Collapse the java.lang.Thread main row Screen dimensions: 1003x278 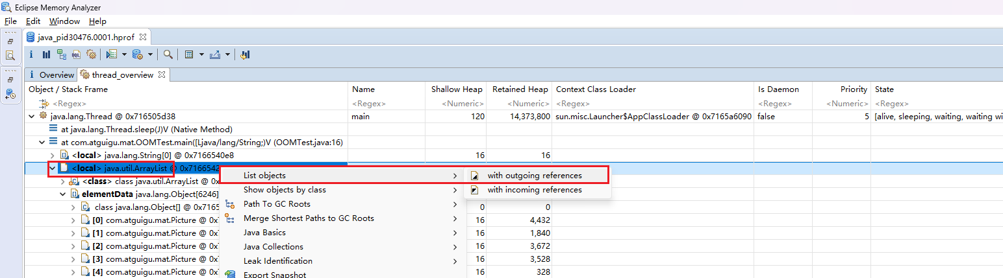pos(32,116)
